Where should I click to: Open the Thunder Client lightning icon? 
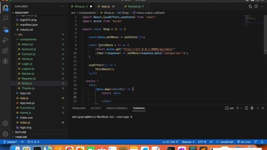click(x=5, y=61)
